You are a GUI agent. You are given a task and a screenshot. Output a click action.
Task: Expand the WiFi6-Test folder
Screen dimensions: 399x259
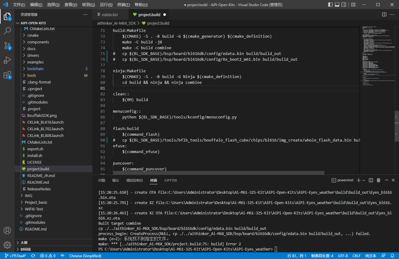point(53,209)
